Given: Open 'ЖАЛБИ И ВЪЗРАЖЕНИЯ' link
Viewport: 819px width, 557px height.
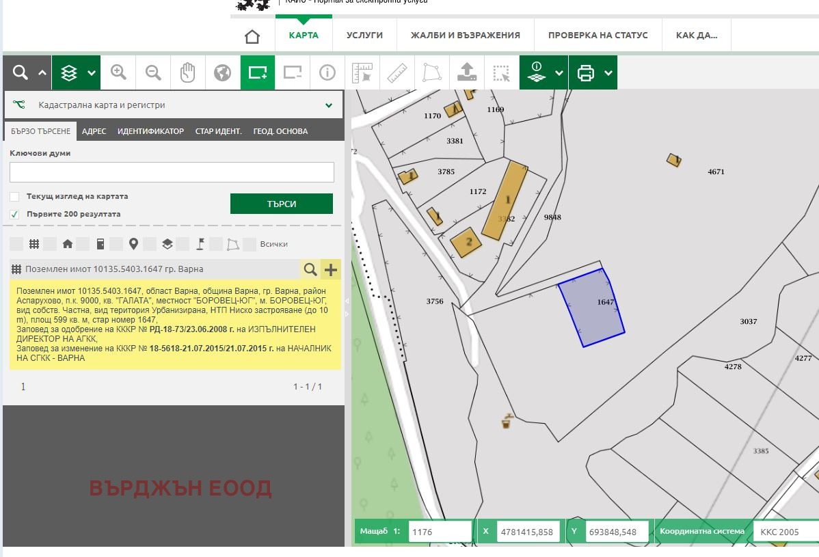Looking at the screenshot, I should pos(465,36).
